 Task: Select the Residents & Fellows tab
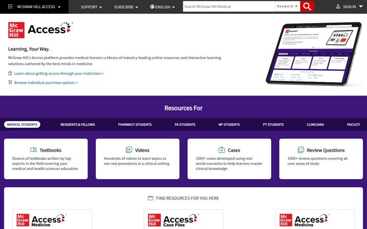point(77,125)
